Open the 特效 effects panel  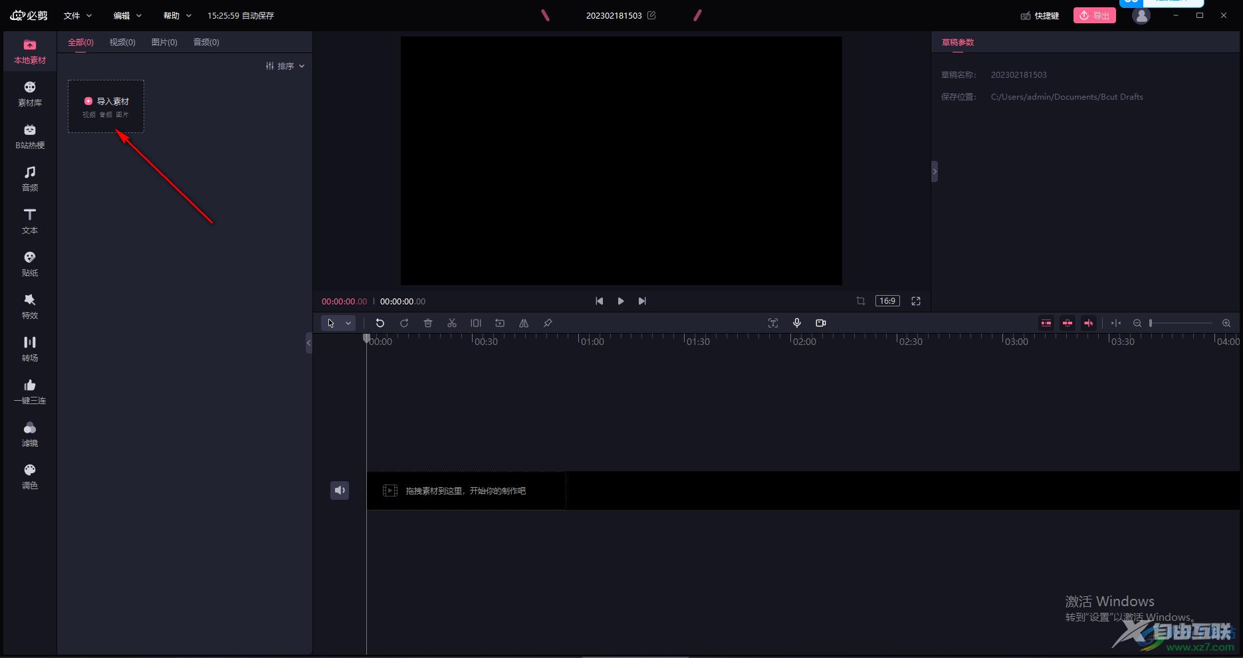coord(30,306)
